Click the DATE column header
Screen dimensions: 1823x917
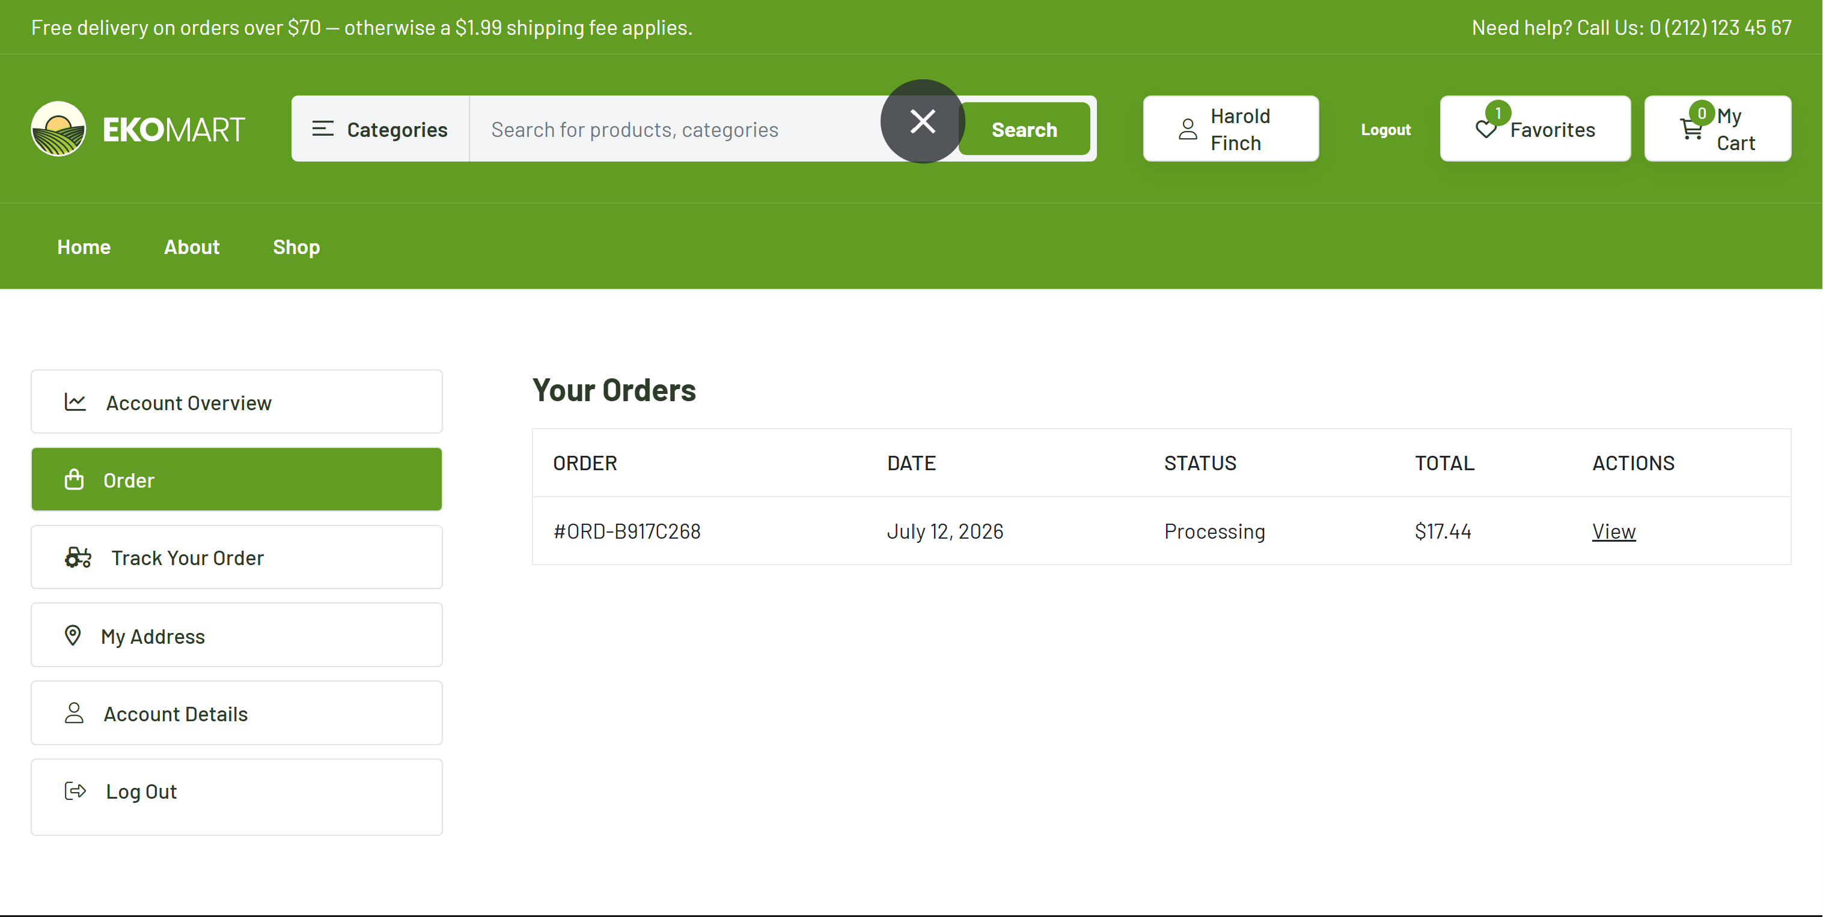point(911,463)
